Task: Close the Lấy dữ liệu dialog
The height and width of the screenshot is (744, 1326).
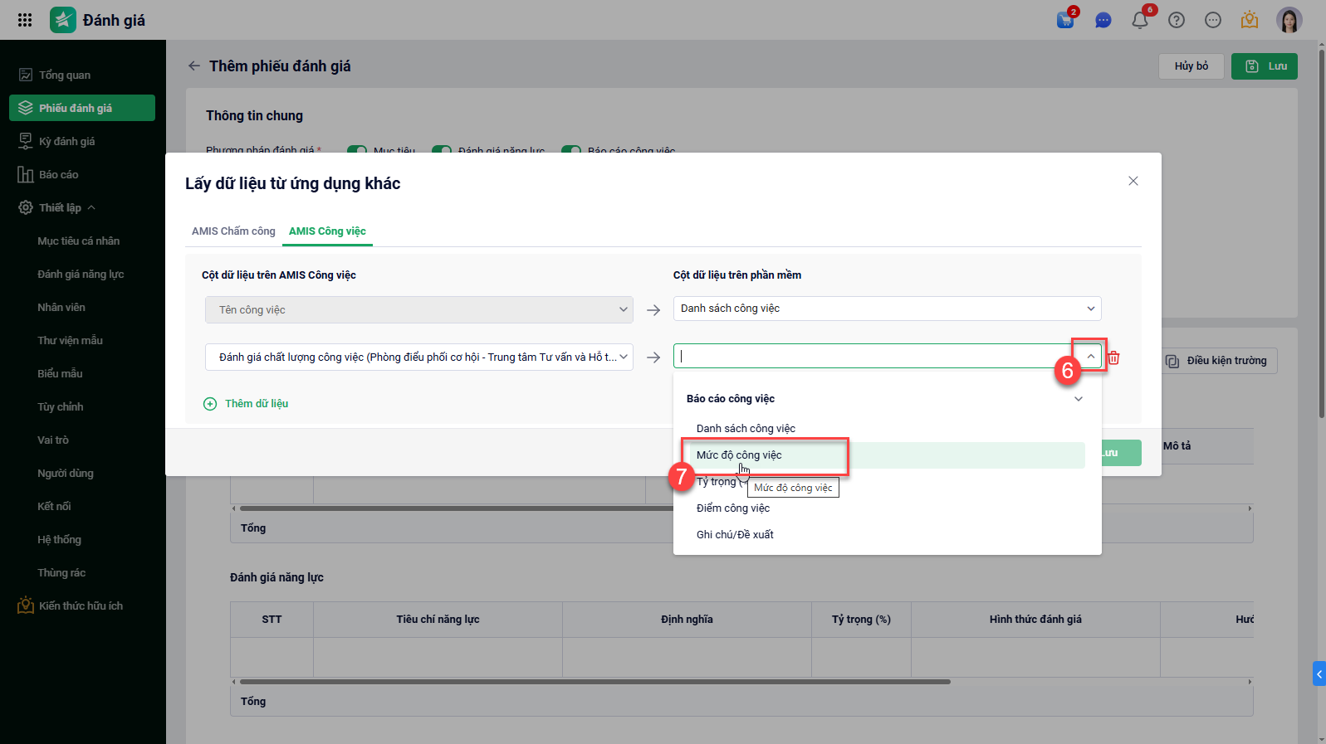Action: (x=1133, y=181)
